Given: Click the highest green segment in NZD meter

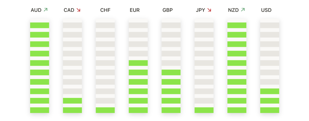Looking at the screenshot, I should [x=237, y=25].
